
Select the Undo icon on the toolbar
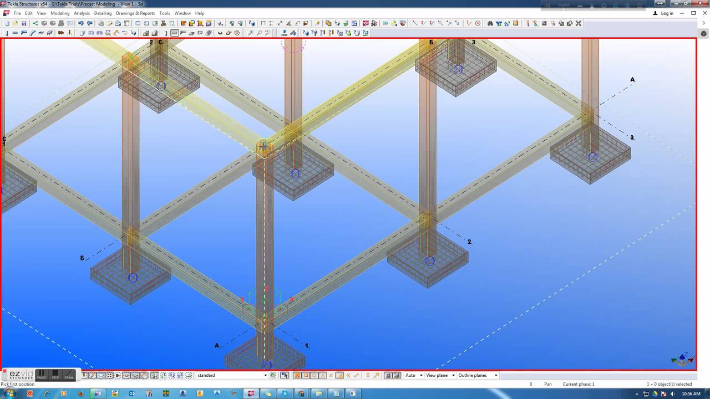click(x=82, y=23)
